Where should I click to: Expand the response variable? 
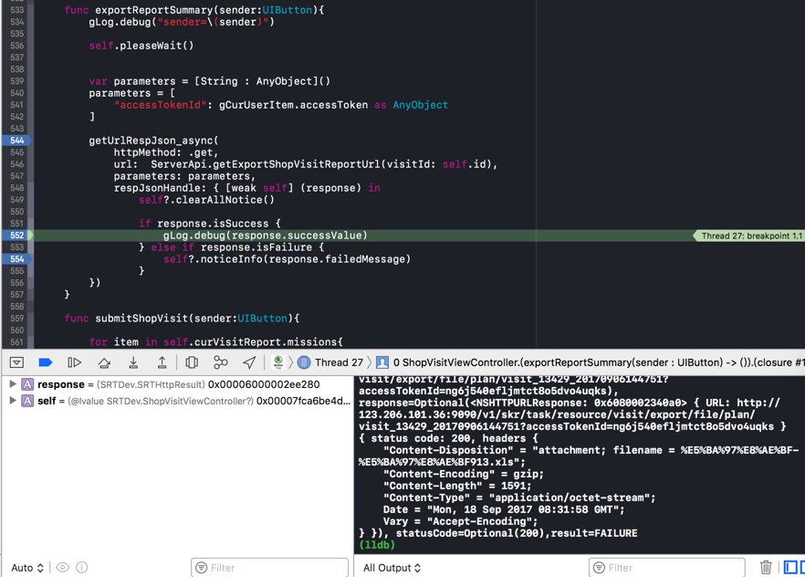(x=13, y=384)
